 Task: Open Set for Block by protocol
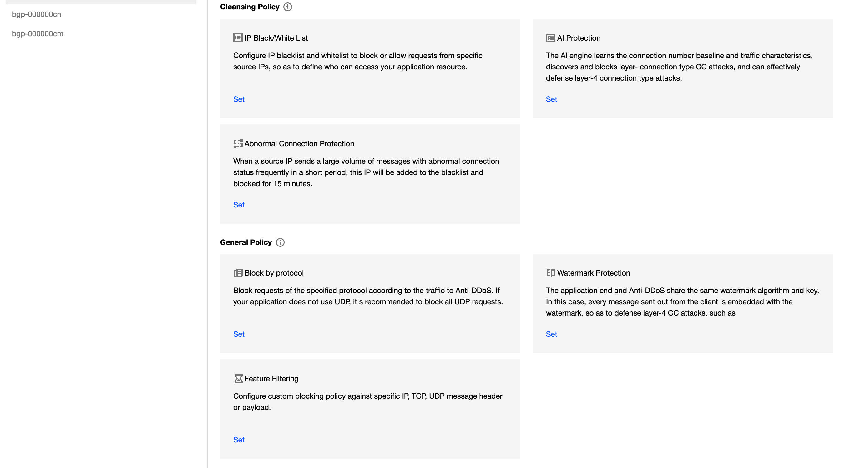pos(239,334)
